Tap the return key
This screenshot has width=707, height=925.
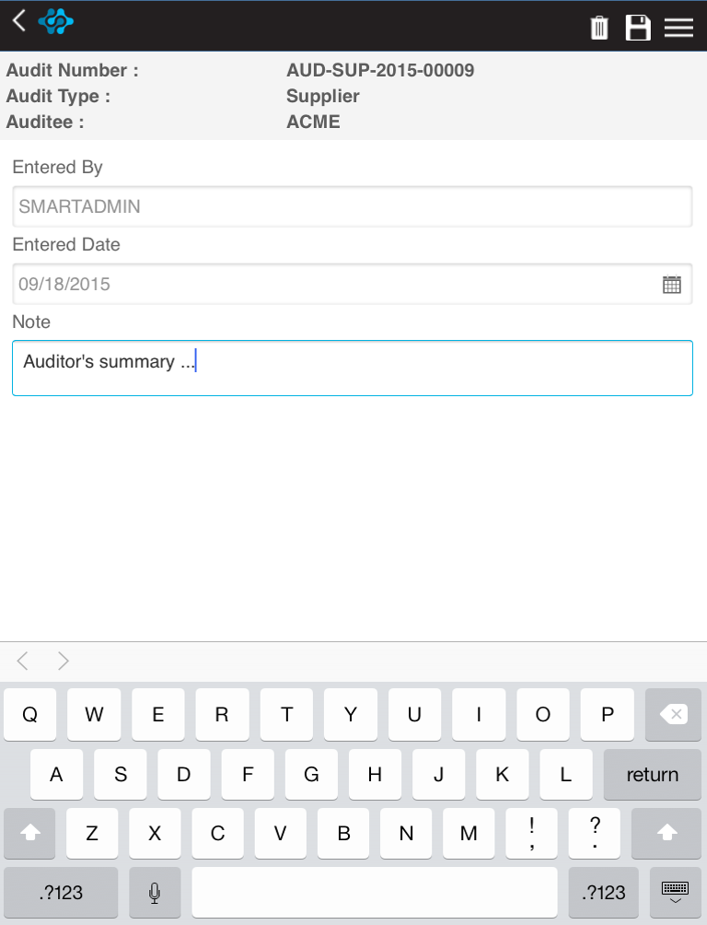click(652, 774)
